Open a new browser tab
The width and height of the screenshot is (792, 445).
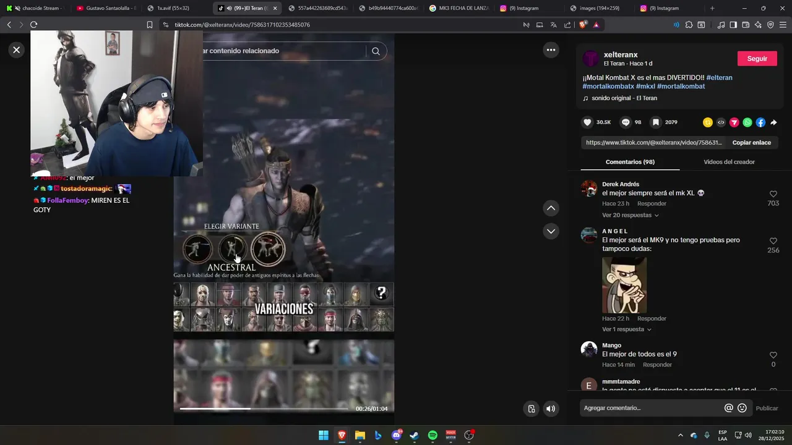[x=712, y=8]
